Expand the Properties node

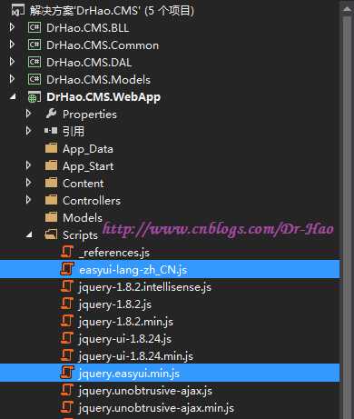click(29, 114)
